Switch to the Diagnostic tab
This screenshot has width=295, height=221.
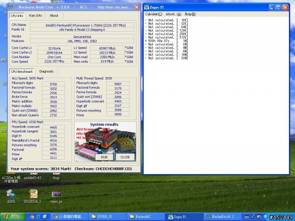coord(47,71)
